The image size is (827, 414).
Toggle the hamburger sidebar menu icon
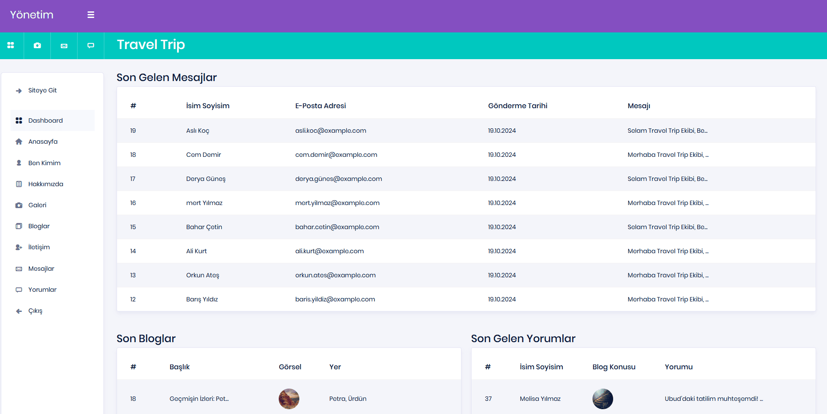click(91, 15)
